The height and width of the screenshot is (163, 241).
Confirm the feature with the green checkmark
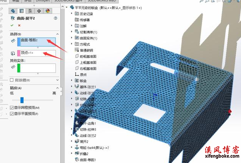(12, 25)
